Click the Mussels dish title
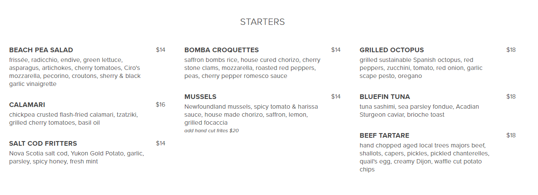The image size is (538, 195). click(x=200, y=97)
